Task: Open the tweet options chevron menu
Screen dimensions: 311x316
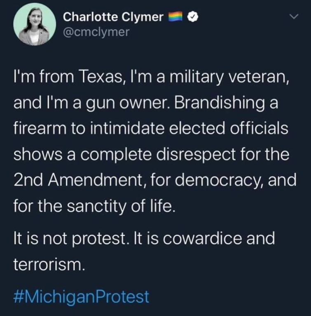Action: 294,16
